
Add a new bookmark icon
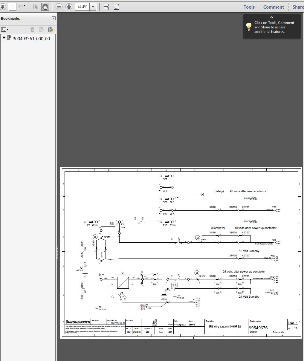coord(42,29)
